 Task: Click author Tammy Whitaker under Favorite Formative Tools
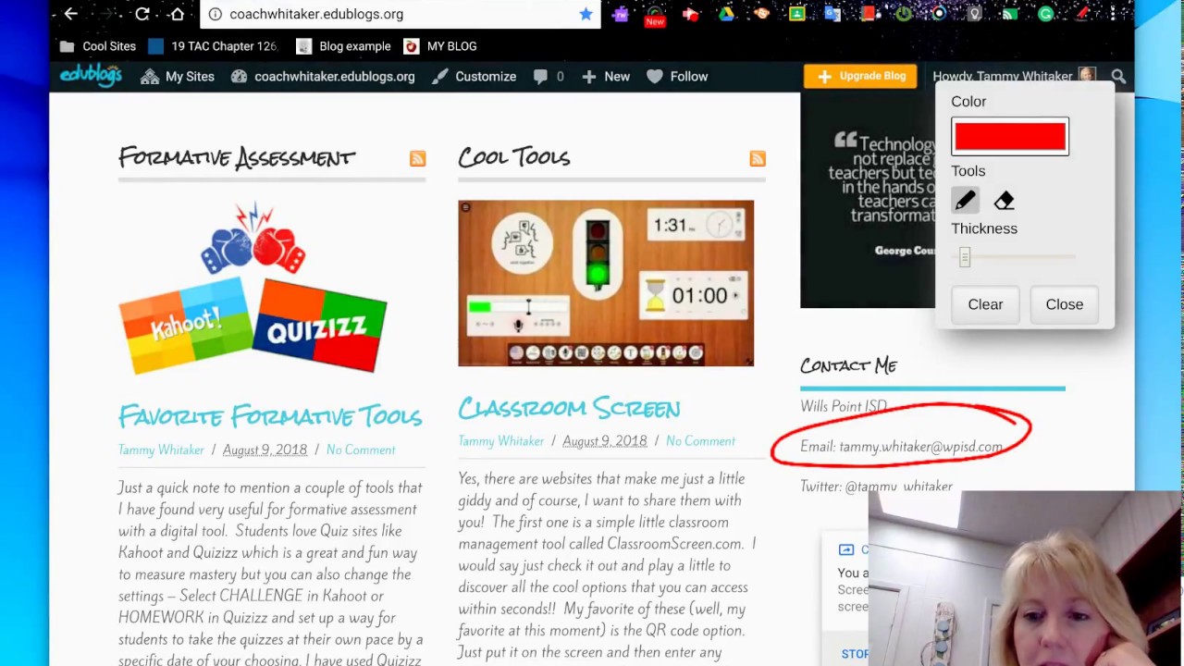pos(161,450)
